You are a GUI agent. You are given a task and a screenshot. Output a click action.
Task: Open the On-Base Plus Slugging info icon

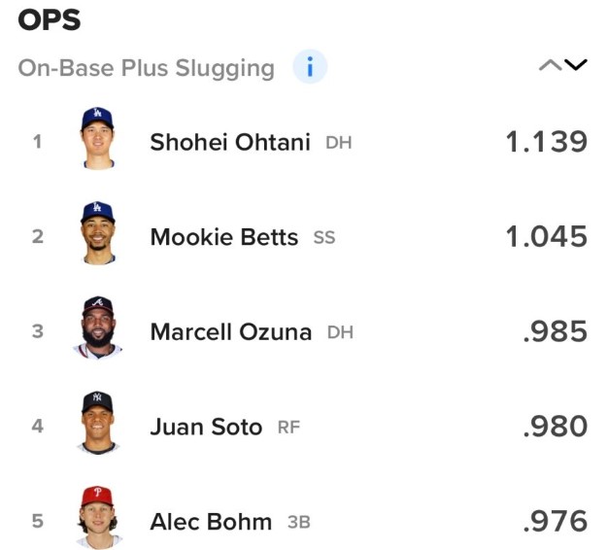pos(310,67)
